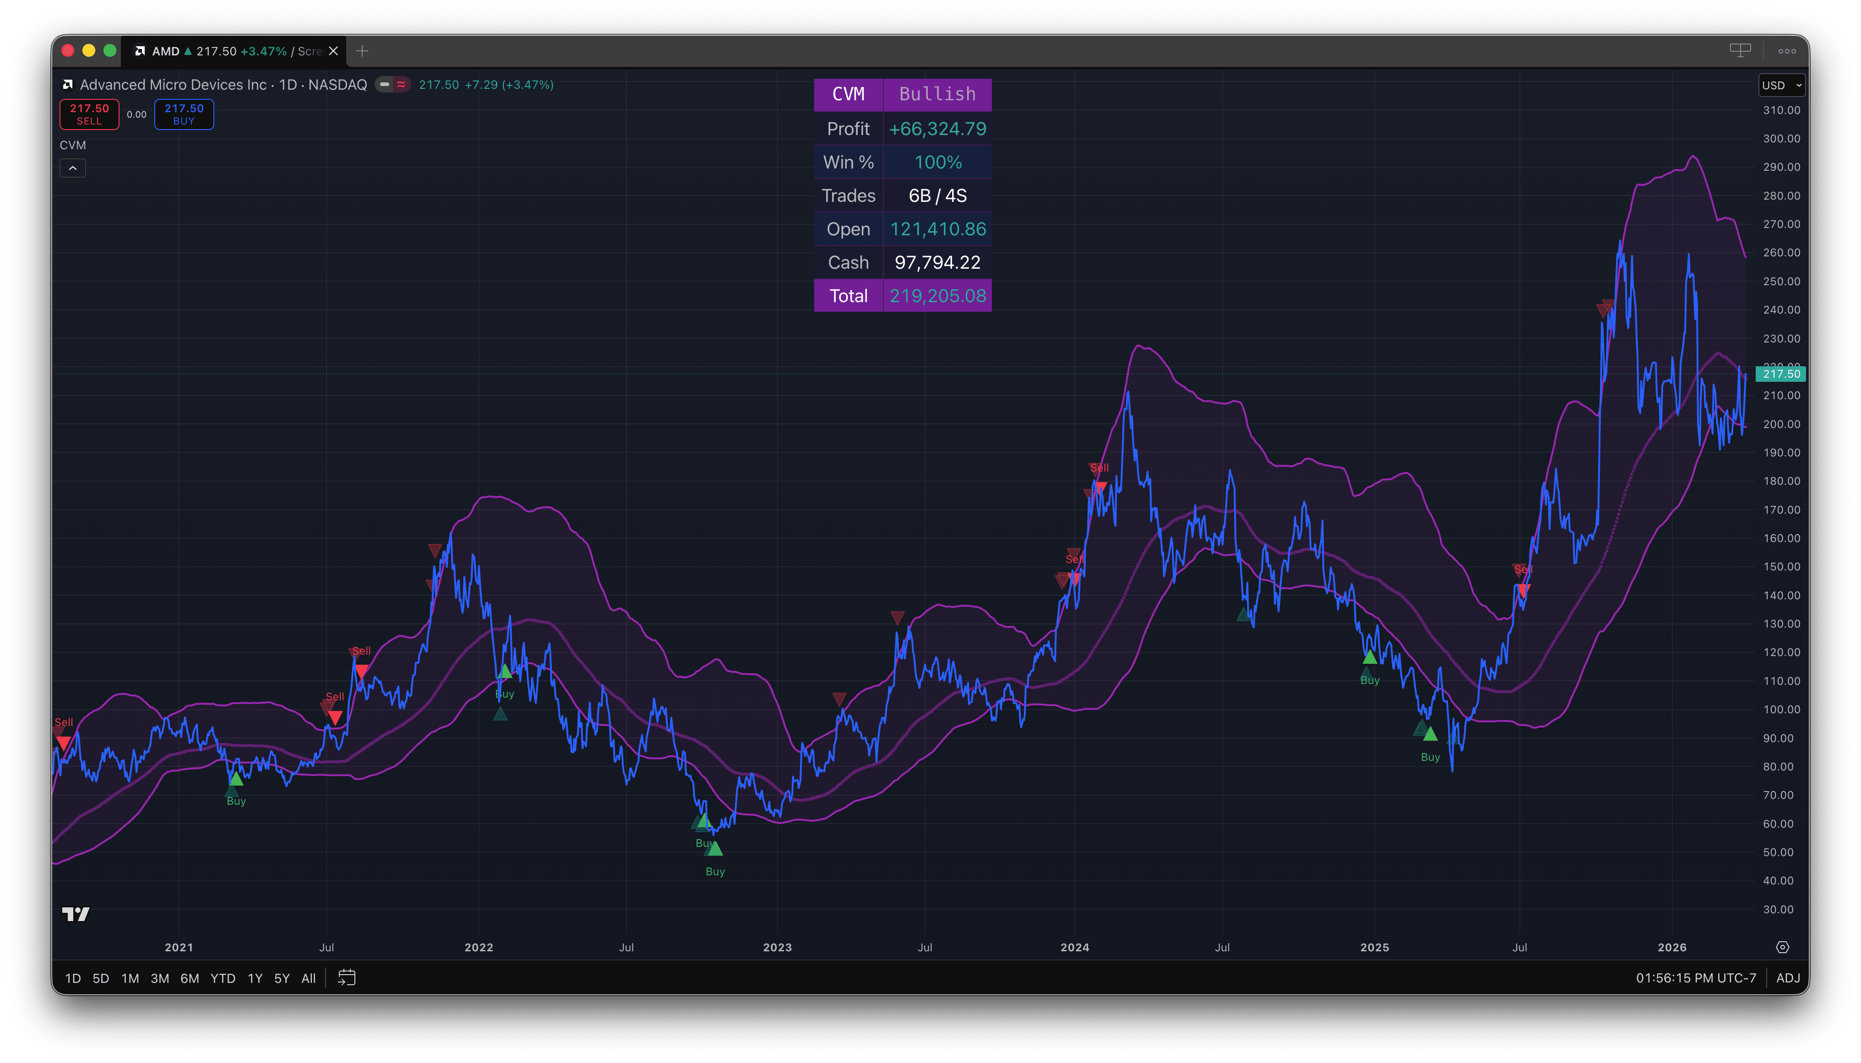Click the 6B / 4S trades value
Image resolution: width=1861 pixels, height=1063 pixels.
pos(937,195)
